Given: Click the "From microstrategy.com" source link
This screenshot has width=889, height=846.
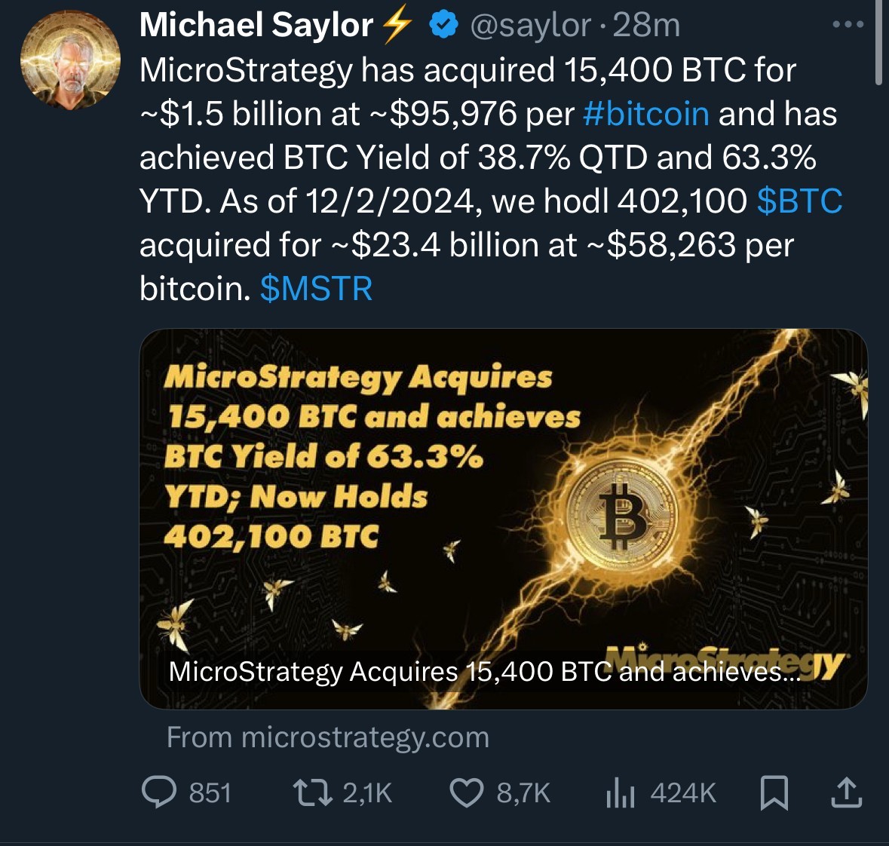Looking at the screenshot, I should [328, 737].
